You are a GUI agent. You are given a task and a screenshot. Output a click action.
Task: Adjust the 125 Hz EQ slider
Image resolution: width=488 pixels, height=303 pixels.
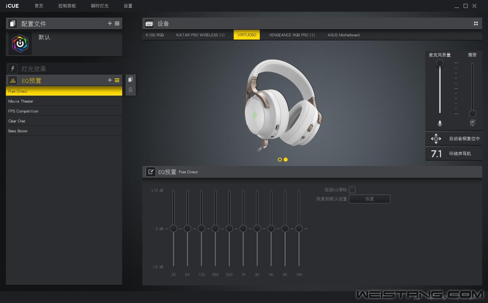[201, 229]
